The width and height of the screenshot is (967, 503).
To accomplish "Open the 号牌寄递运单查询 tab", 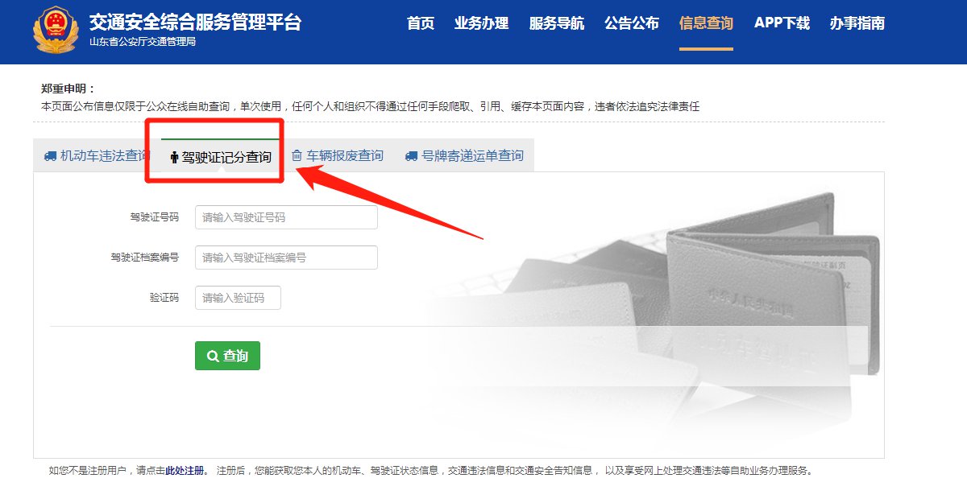I will (x=464, y=156).
